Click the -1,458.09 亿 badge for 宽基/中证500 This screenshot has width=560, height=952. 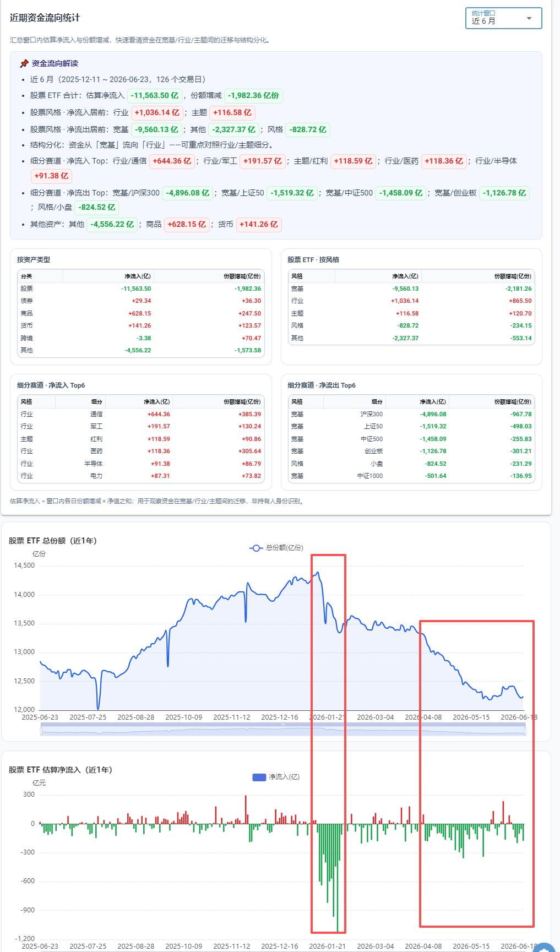click(x=400, y=193)
